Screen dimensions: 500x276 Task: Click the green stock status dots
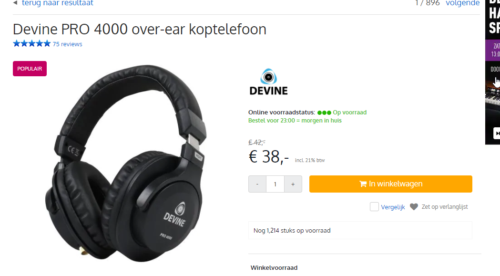(324, 112)
